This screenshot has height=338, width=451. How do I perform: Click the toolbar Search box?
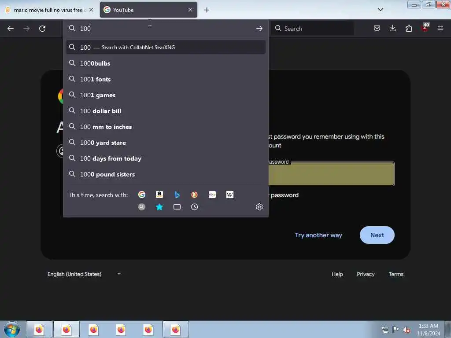pyautogui.click(x=313, y=29)
